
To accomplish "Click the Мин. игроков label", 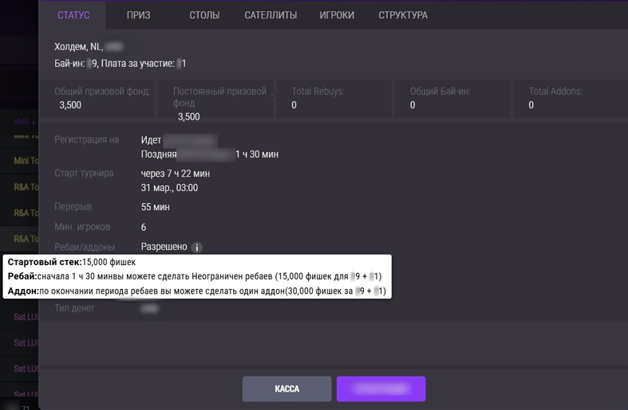I will (82, 227).
